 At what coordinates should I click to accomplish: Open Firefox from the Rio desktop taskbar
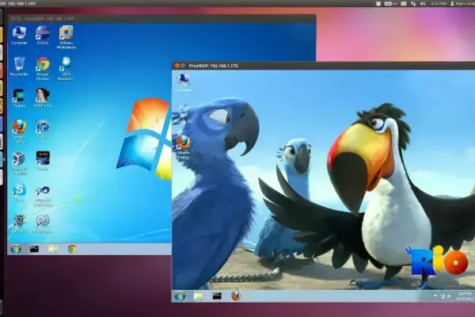[236, 296]
